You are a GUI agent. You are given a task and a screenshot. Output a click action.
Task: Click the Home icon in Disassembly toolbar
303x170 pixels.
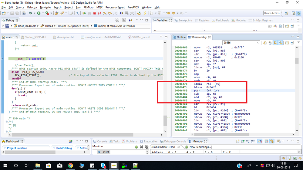(x=270, y=43)
